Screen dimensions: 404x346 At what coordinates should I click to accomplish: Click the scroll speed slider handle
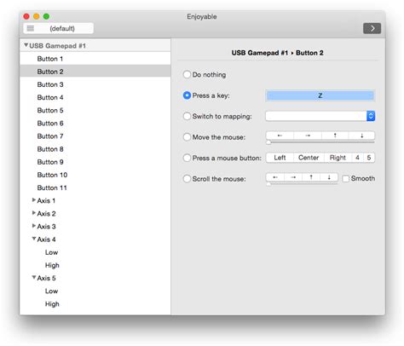coord(268,184)
